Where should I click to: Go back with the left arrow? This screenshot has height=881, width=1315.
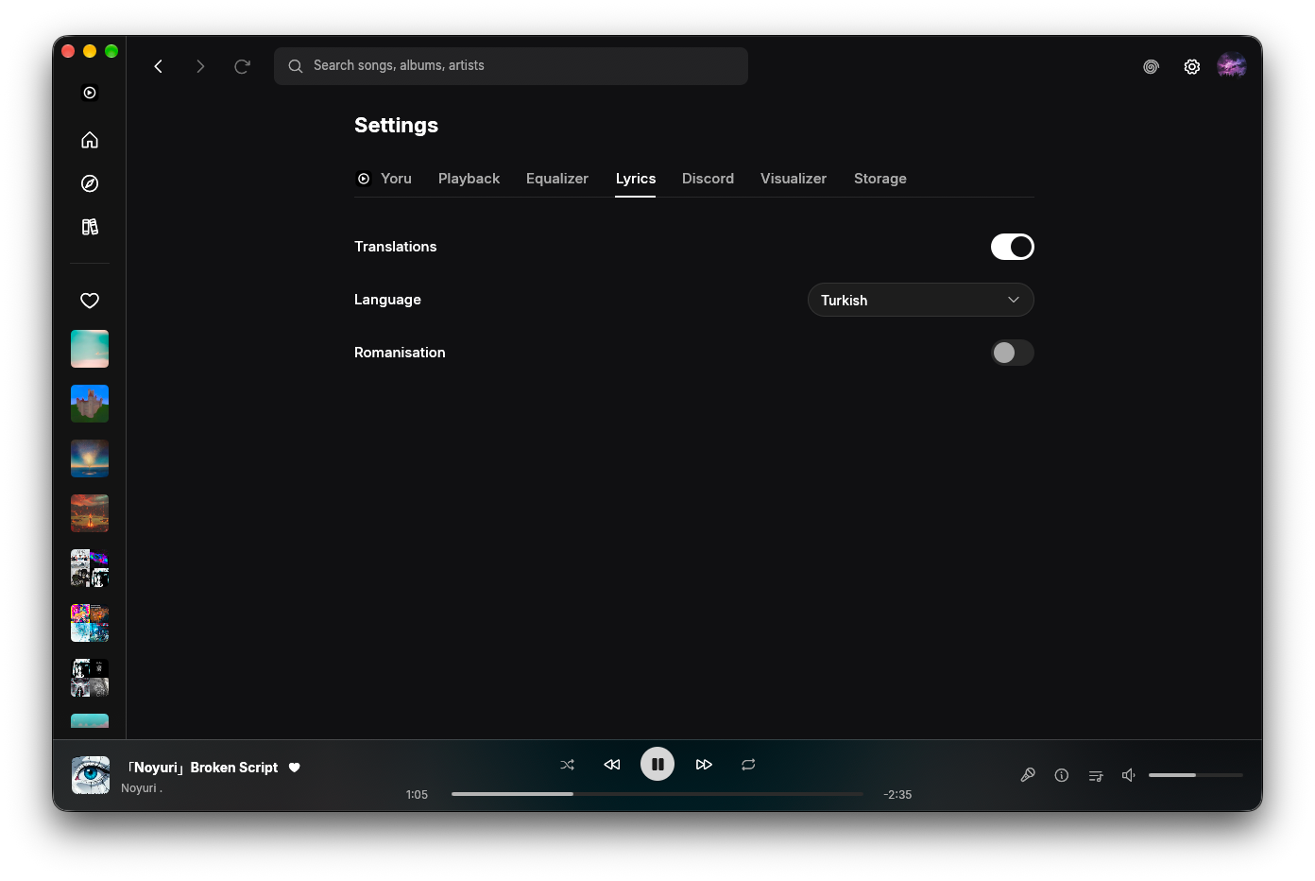pos(159,66)
